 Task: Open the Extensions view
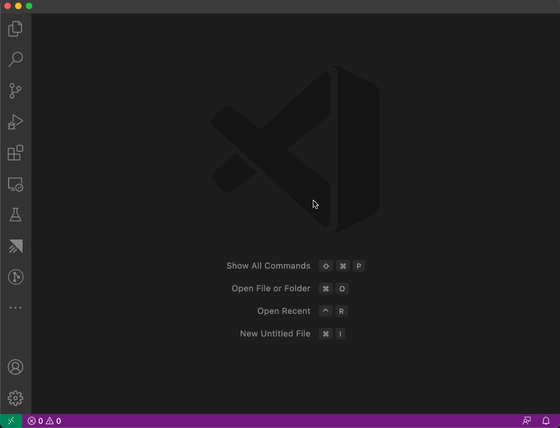(16, 153)
